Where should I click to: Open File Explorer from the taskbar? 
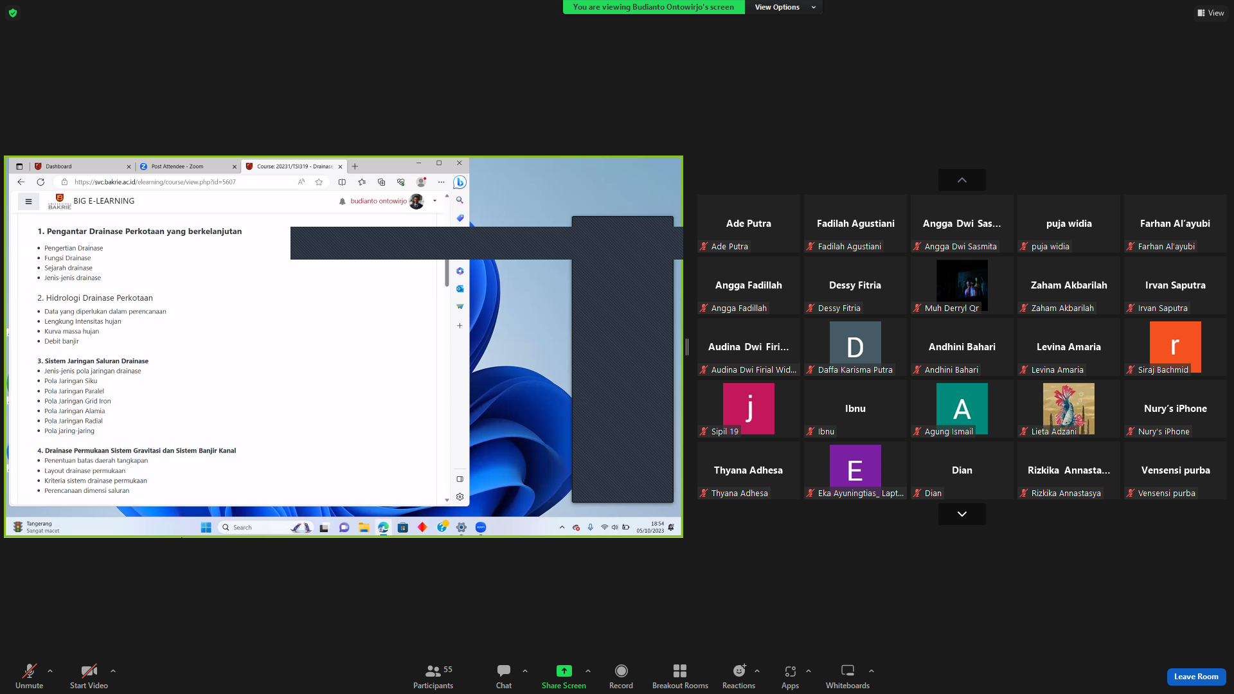[364, 528]
